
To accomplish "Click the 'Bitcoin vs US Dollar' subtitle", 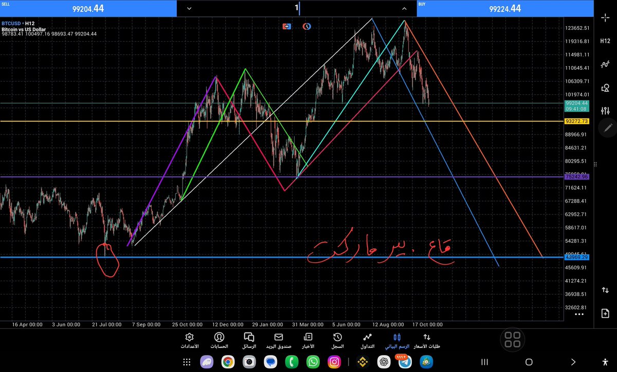I will pos(24,29).
